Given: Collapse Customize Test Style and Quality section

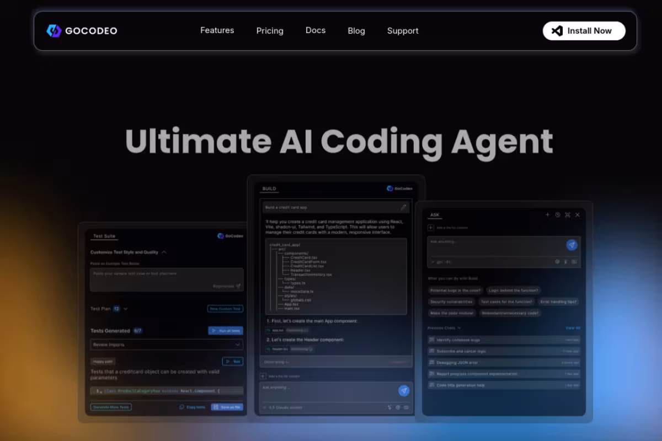Looking at the screenshot, I should 164,252.
